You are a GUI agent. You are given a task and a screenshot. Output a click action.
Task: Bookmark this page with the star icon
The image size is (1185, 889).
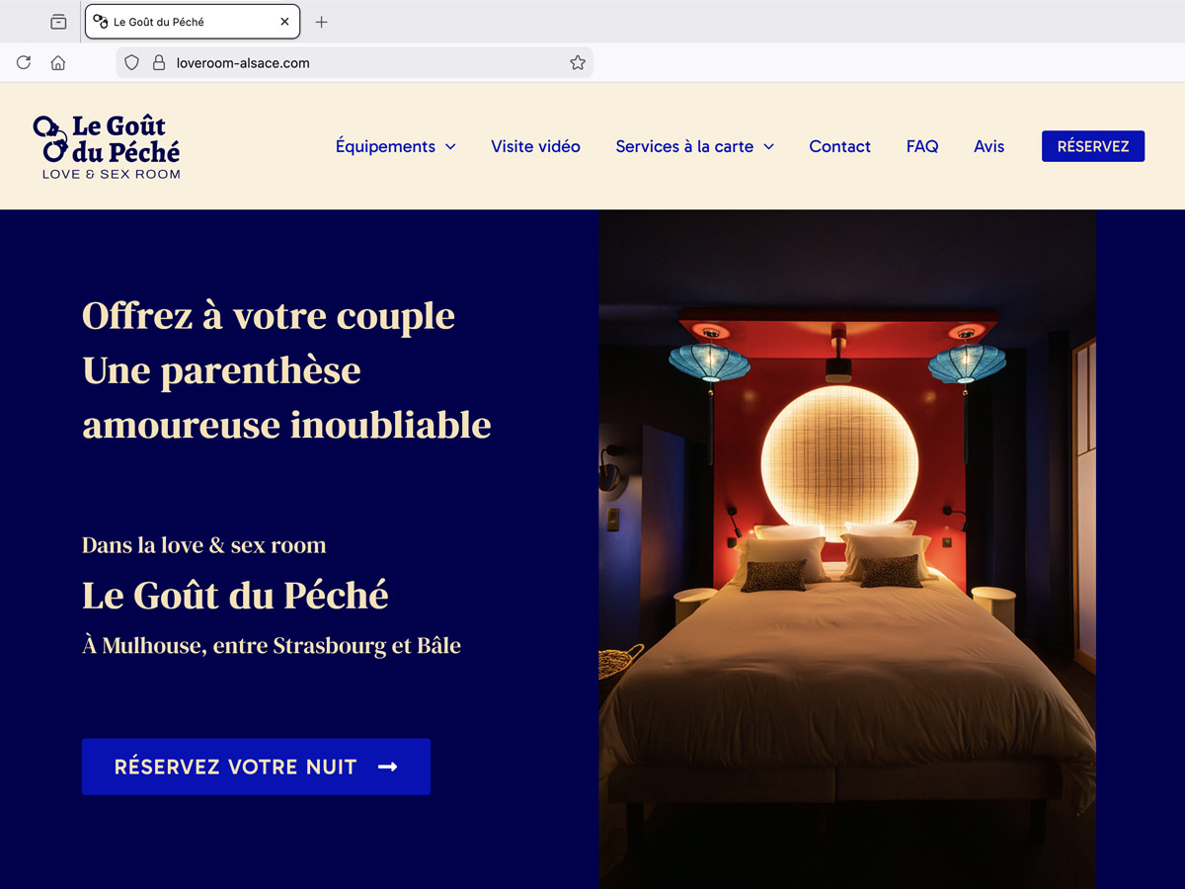(x=578, y=62)
